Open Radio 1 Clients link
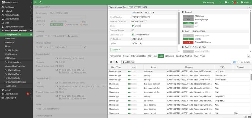Screen dimensions: 252x118 click(x=198, y=39)
